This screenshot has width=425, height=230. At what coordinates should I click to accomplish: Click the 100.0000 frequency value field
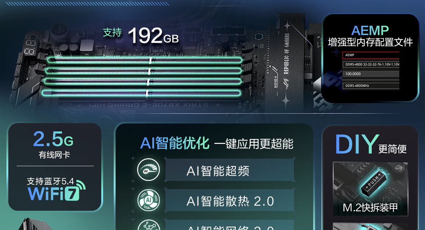371,74
